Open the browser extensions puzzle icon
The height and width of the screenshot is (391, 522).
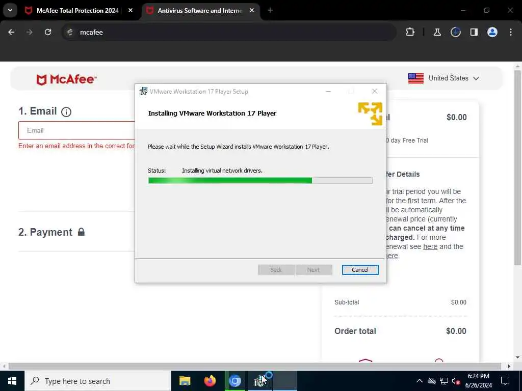coord(410,32)
